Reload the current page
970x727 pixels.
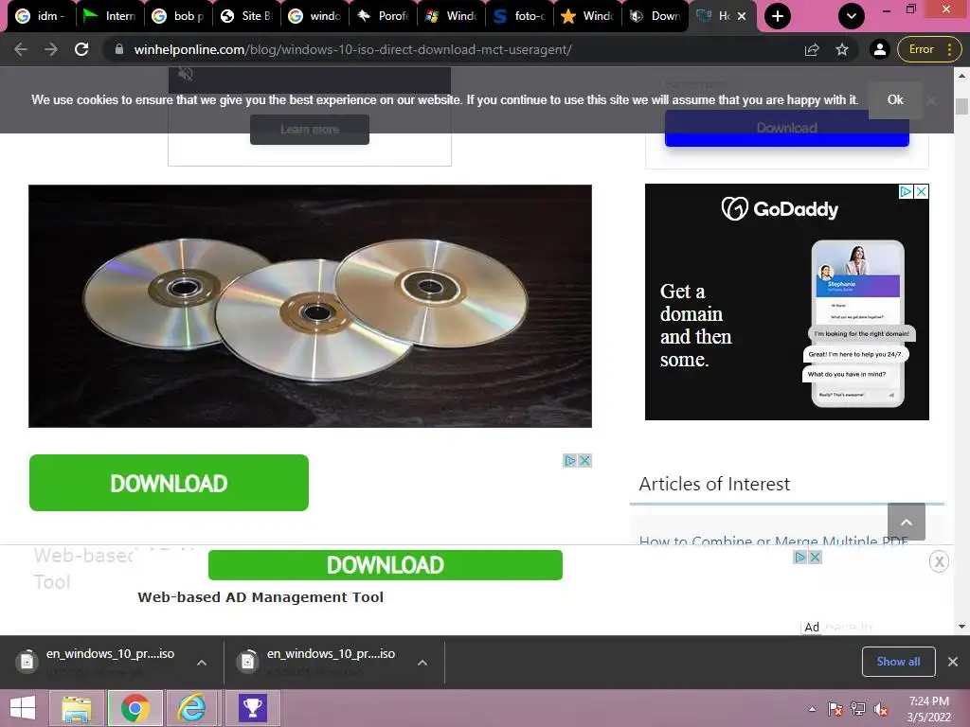(x=81, y=49)
